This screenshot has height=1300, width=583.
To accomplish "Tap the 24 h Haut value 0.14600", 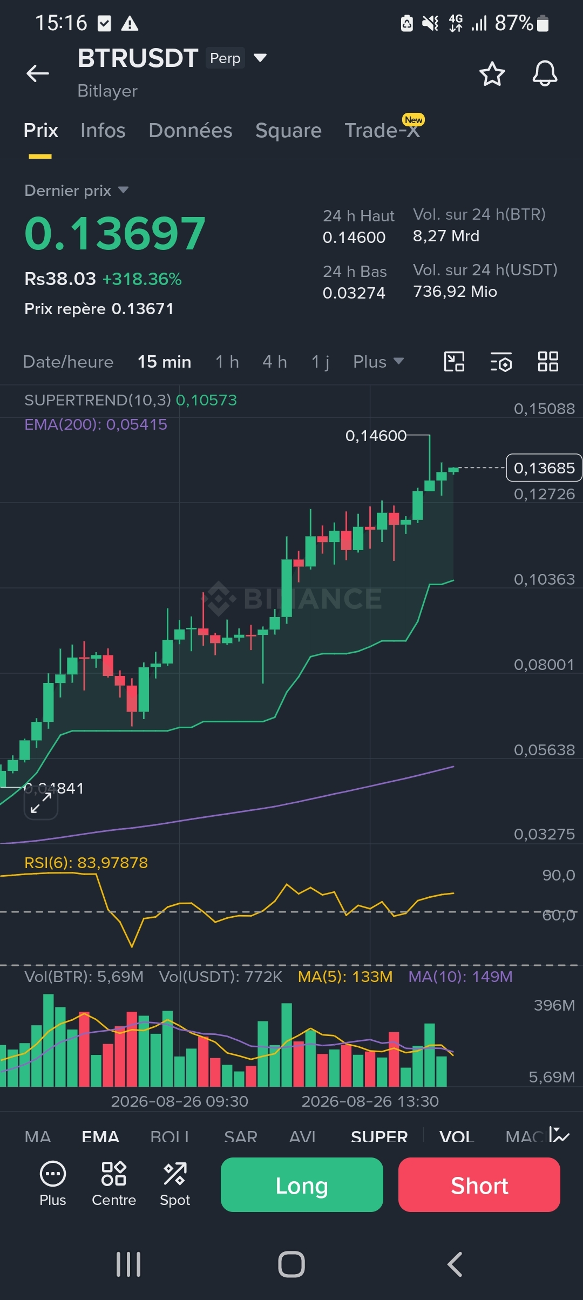I will [354, 238].
